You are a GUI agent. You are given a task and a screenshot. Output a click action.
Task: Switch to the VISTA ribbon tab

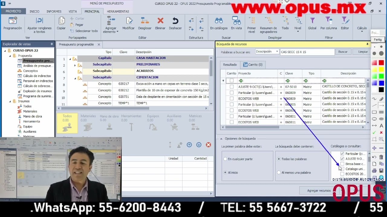[x=73, y=11]
